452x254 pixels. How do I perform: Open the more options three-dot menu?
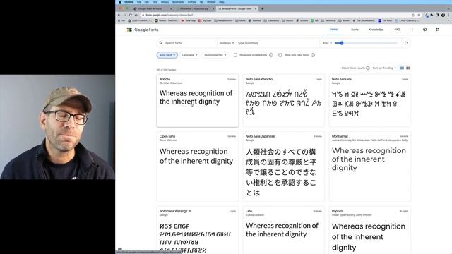tap(412, 30)
